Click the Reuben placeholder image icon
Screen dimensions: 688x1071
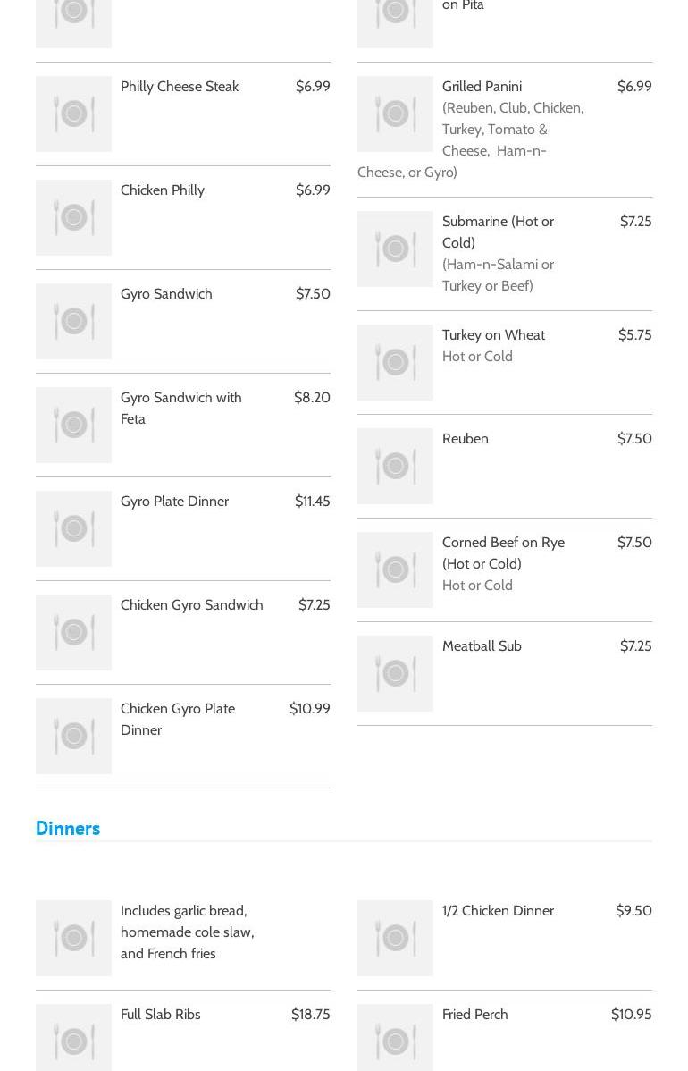tap(395, 466)
